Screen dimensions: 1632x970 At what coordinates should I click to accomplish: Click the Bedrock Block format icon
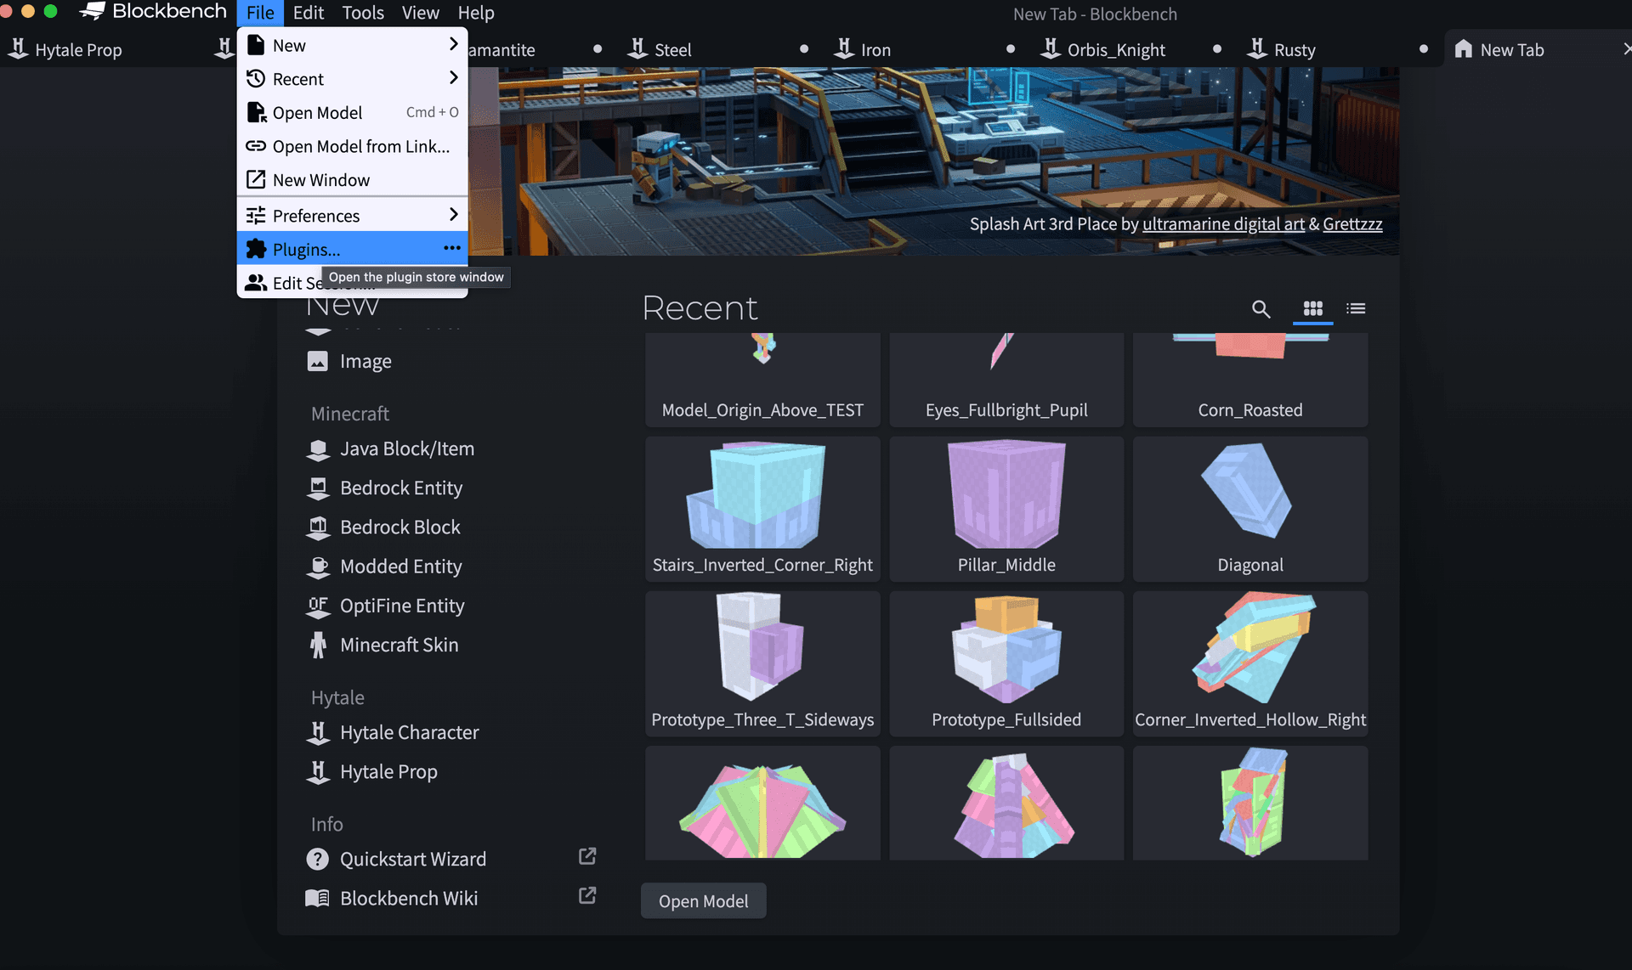[318, 527]
